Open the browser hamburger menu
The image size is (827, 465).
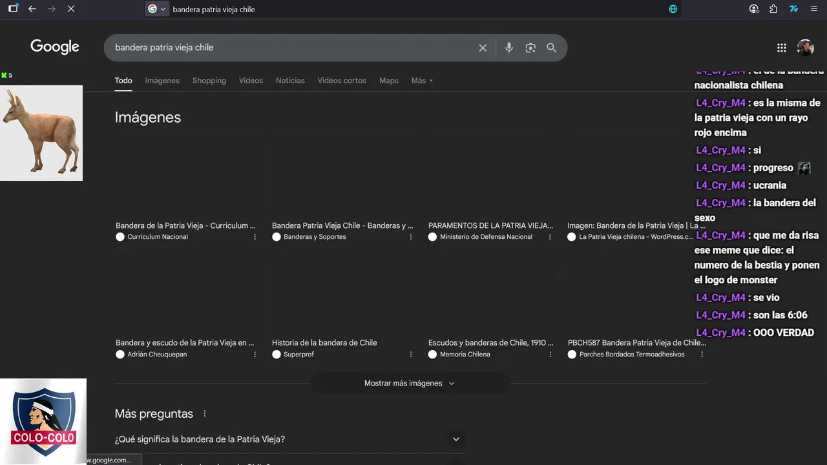813,9
